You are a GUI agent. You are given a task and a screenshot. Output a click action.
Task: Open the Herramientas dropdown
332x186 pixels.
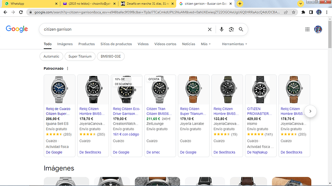click(x=234, y=44)
